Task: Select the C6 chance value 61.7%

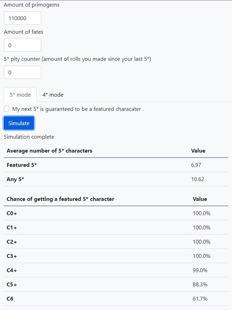Action: point(200,299)
